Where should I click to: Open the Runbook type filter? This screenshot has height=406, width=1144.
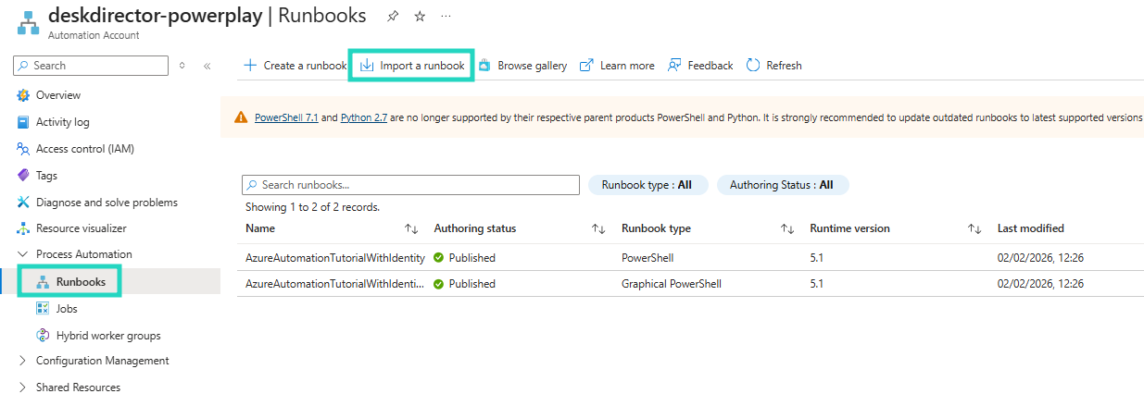click(x=647, y=185)
